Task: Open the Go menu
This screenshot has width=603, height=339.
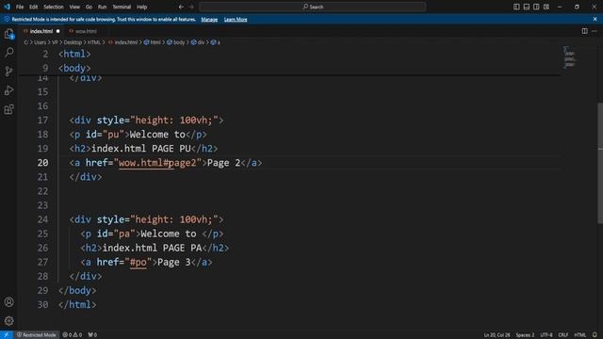Action: coord(89,7)
